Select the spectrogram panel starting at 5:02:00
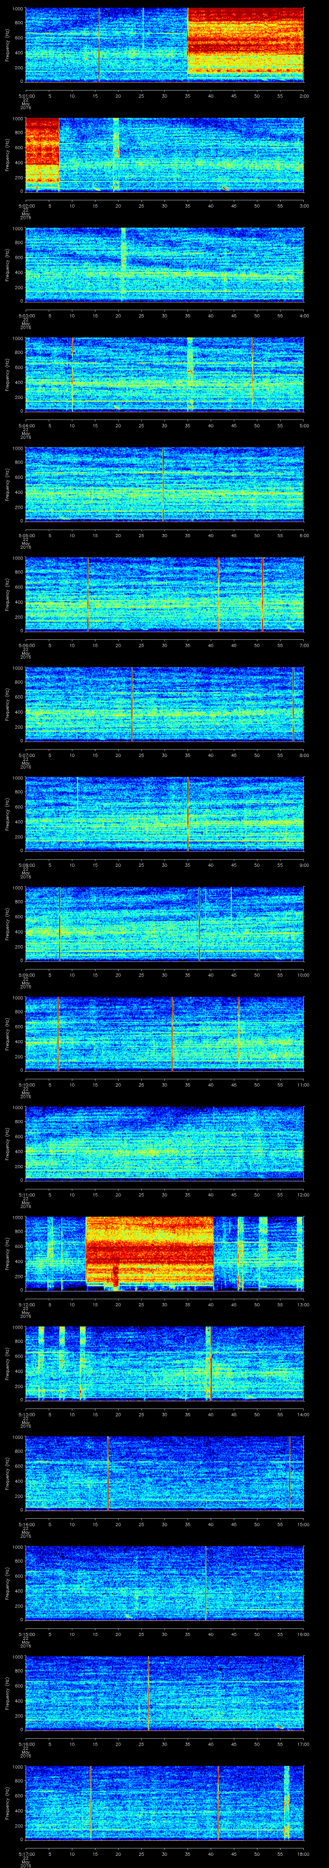329x1868 pixels. tap(164, 155)
